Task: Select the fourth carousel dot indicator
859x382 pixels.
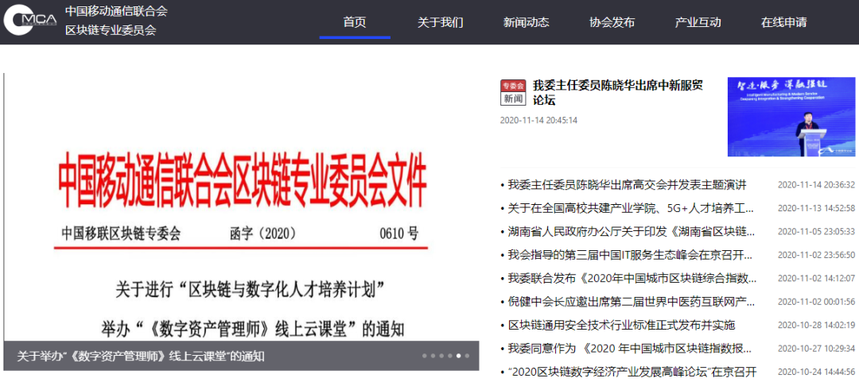Action: 449,356
